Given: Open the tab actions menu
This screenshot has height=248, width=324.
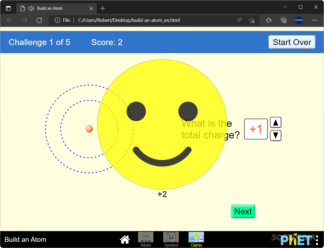Looking at the screenshot, I should pos(8,8).
